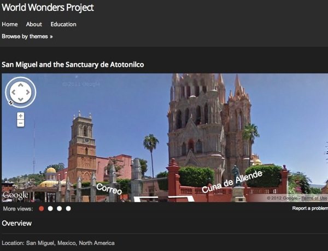Move along the Correo street label
This screenshot has height=251, width=328.
[x=109, y=189]
